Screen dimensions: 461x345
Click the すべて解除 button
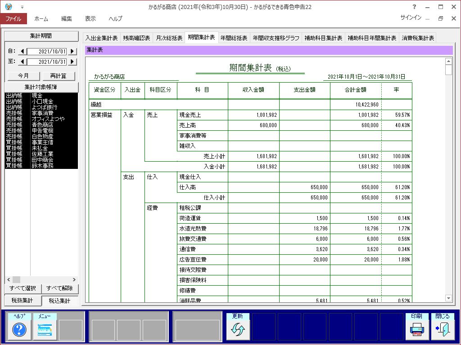click(x=60, y=288)
